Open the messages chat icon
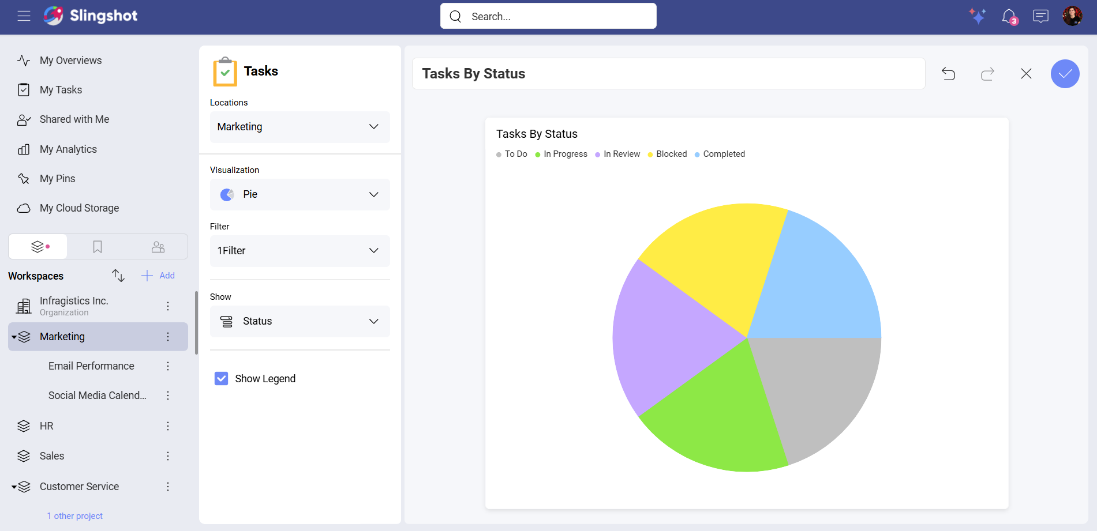 (x=1040, y=16)
